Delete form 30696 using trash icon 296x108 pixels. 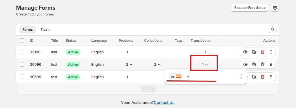click(x=263, y=64)
